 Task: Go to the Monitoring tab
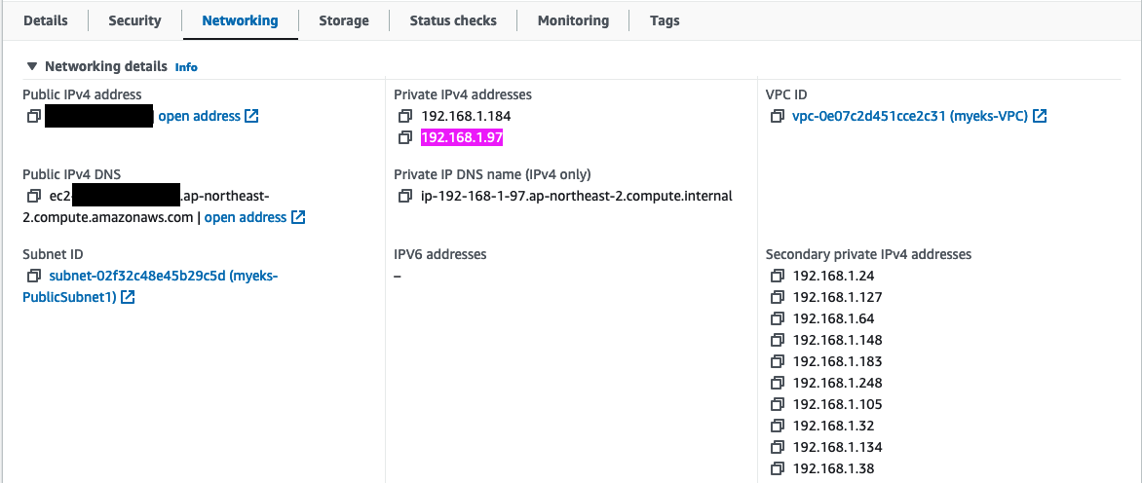[x=573, y=20]
